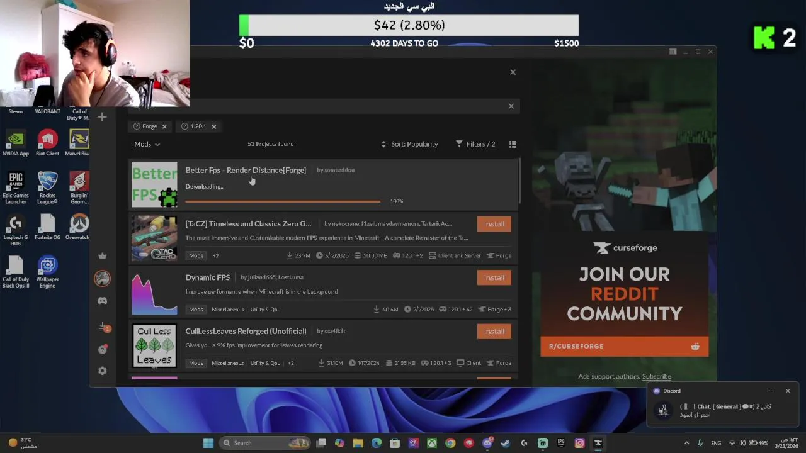Open Instagram from the taskbar
The height and width of the screenshot is (453, 806).
[x=579, y=443]
